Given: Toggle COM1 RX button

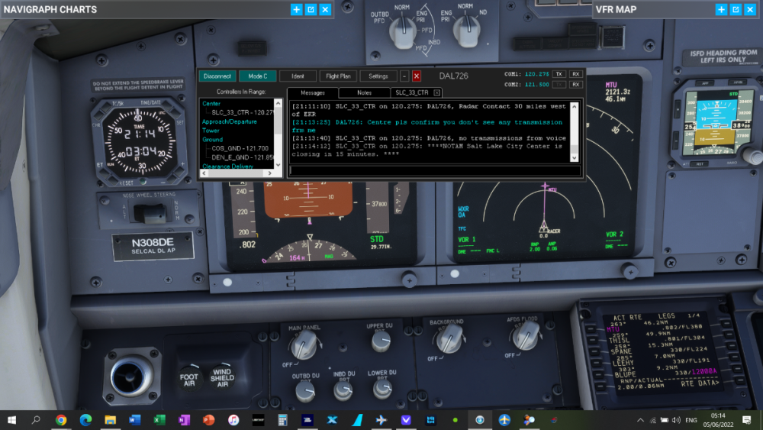Looking at the screenshot, I should pyautogui.click(x=575, y=74).
